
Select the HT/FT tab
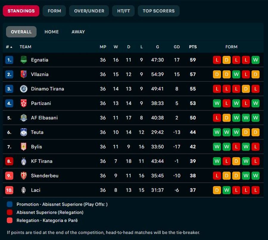point(123,11)
